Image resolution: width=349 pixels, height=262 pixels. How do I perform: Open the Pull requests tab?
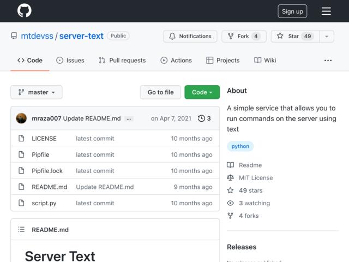tap(122, 61)
